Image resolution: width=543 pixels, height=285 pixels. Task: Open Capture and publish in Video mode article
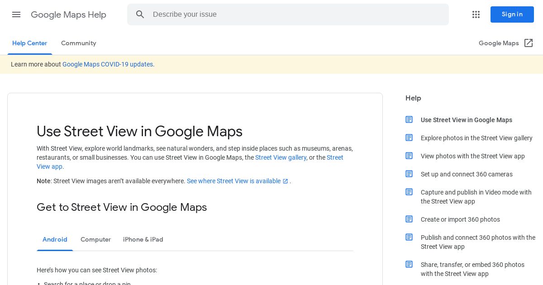(476, 197)
